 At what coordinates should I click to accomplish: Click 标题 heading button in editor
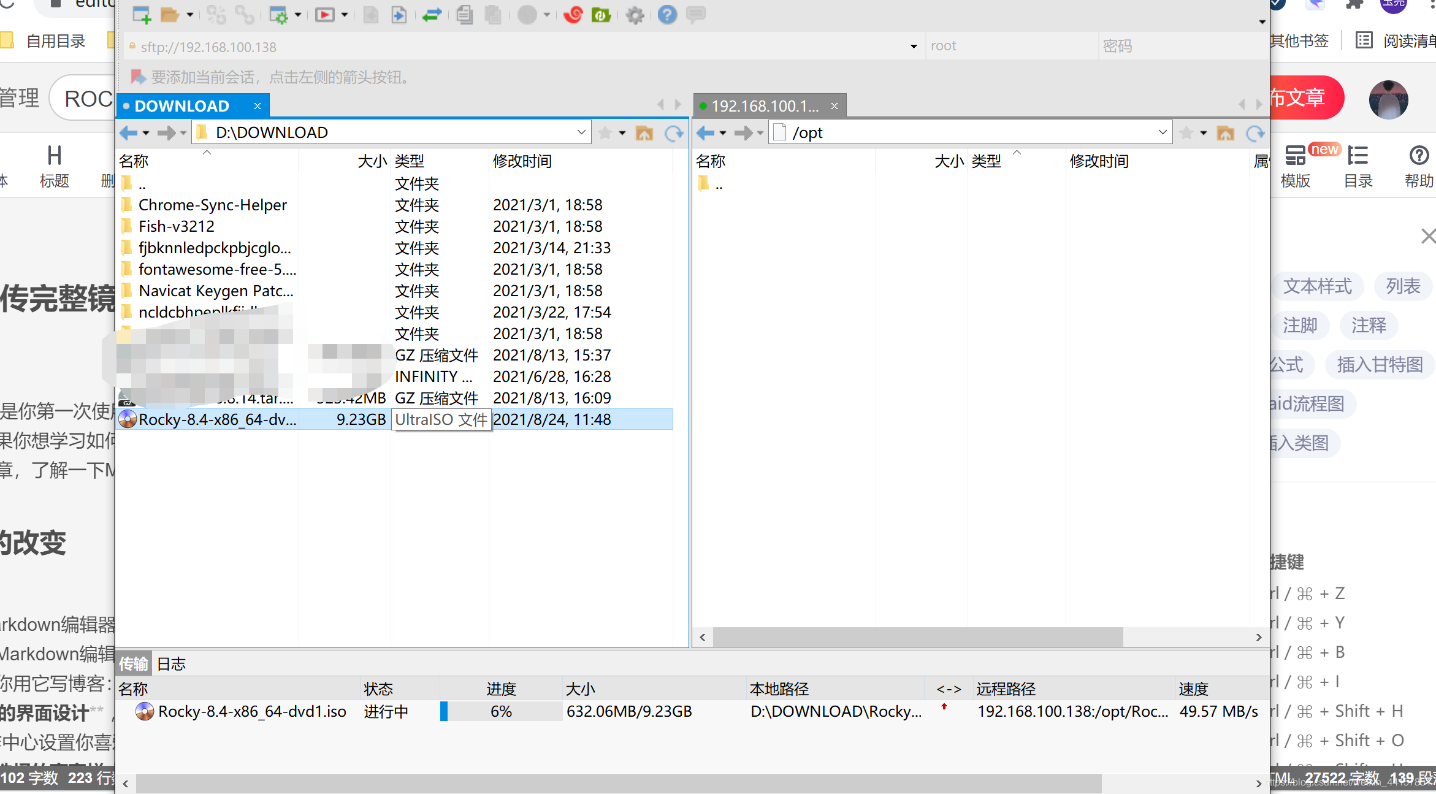pos(54,166)
